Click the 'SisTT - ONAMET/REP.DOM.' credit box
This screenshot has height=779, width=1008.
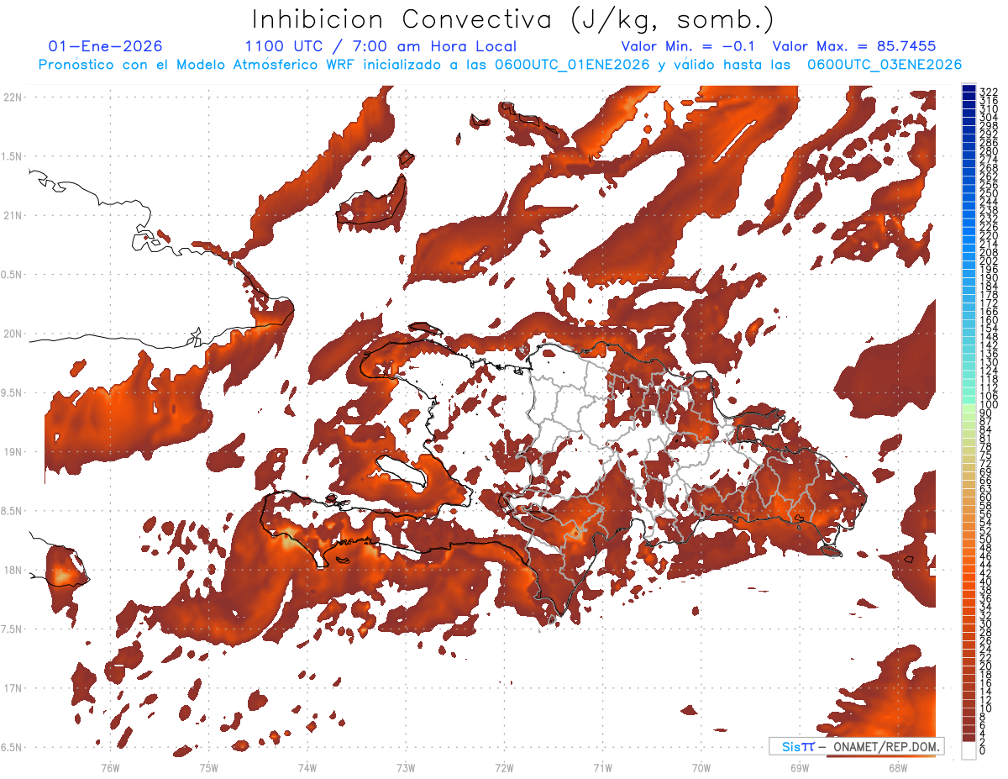point(856,746)
